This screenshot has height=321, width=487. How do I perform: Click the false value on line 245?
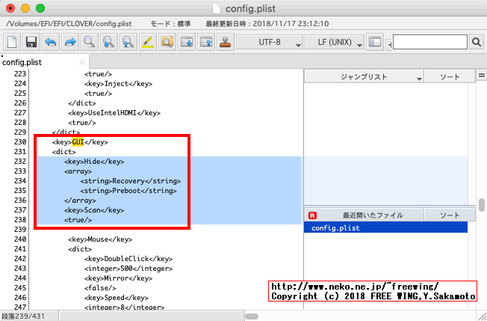[100, 288]
